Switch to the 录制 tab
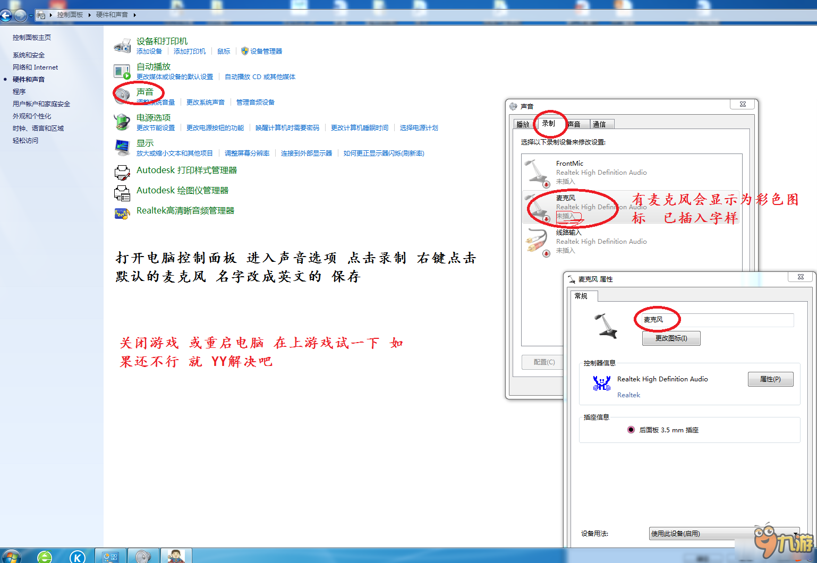This screenshot has height=563, width=817. point(548,123)
